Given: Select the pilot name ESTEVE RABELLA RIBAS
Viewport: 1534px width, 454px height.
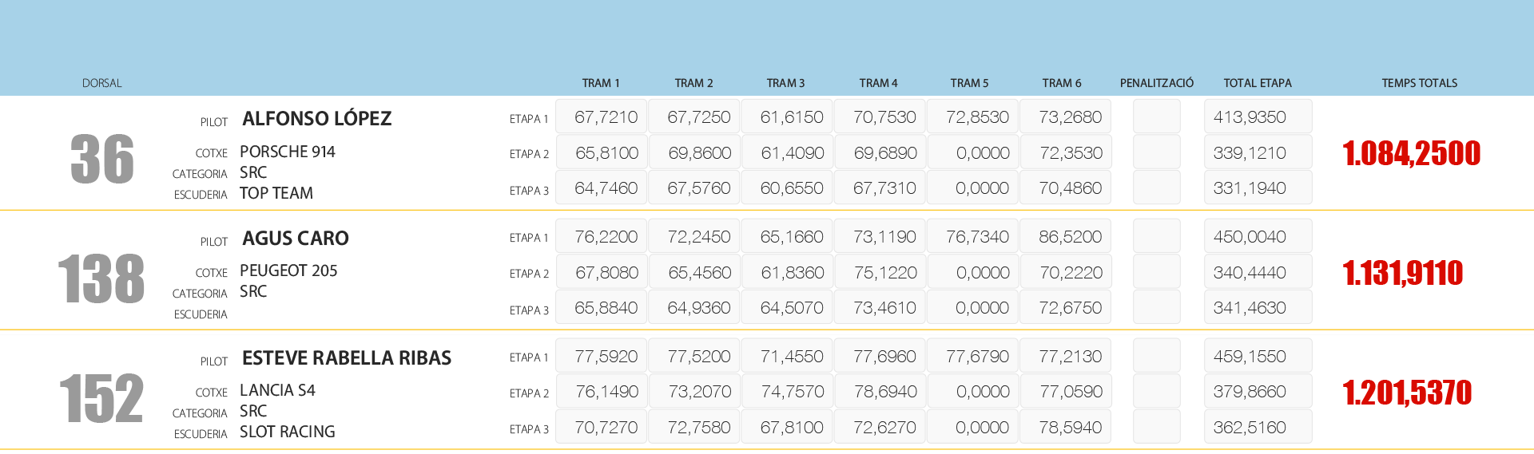Looking at the screenshot, I should tap(346, 358).
